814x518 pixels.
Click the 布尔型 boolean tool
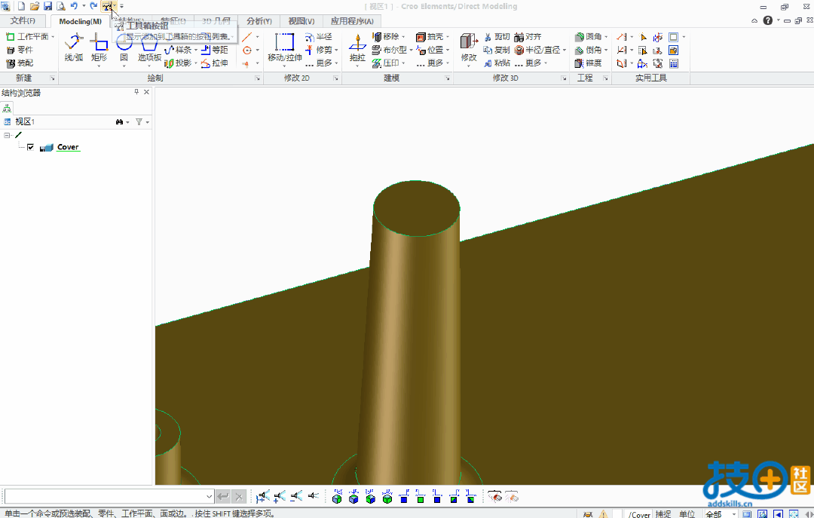point(390,50)
